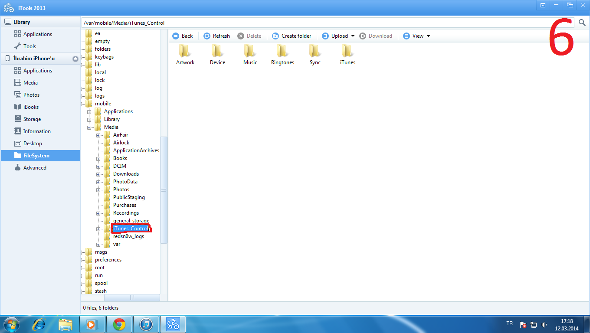The image size is (590, 333).
Task: Select keybags folder in tree
Action: click(104, 57)
